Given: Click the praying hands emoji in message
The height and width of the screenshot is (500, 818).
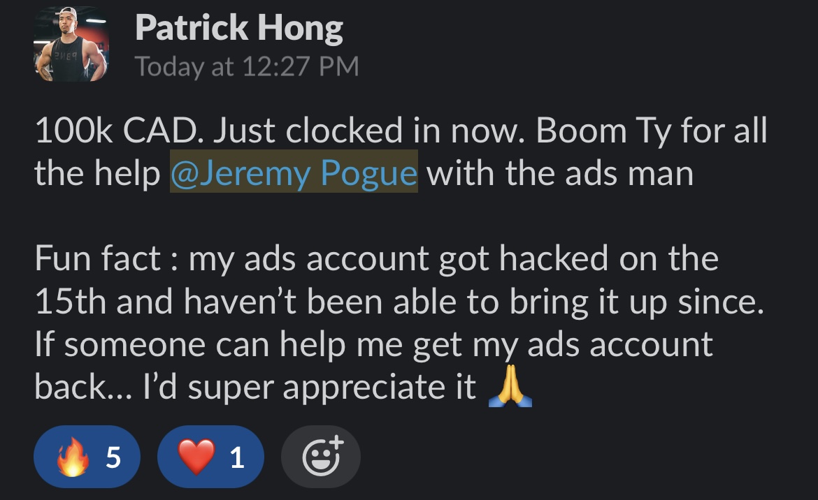Looking at the screenshot, I should [510, 386].
